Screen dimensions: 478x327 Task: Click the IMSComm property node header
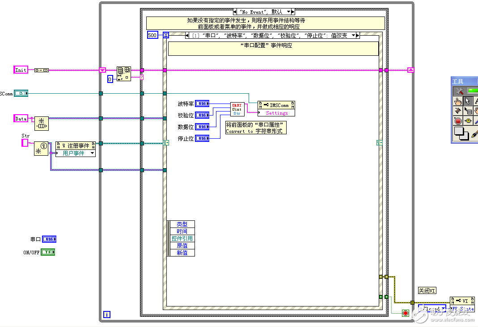pyautogui.click(x=276, y=105)
